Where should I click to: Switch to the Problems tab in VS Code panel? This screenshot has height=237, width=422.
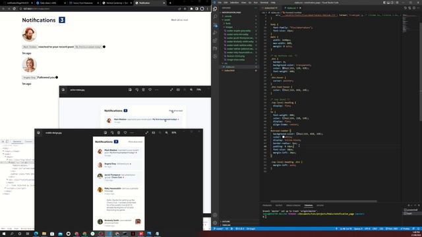[267, 205]
